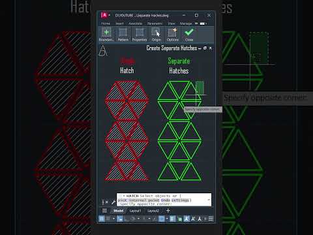Close the command line window

click(107, 202)
